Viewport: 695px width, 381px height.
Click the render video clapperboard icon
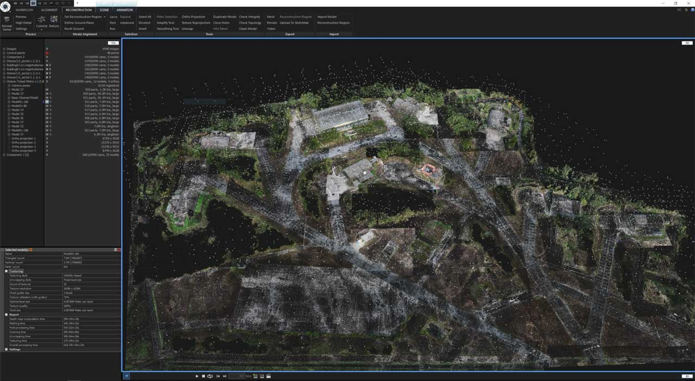269,376
